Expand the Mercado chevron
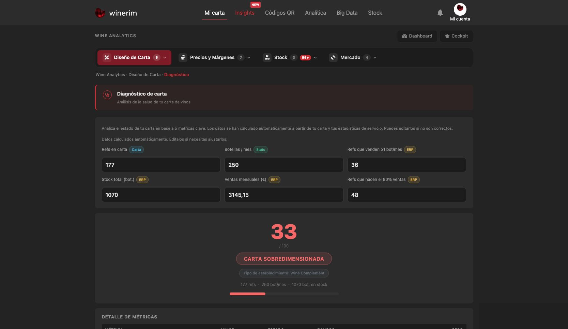This screenshot has width=568, height=329. click(x=375, y=58)
